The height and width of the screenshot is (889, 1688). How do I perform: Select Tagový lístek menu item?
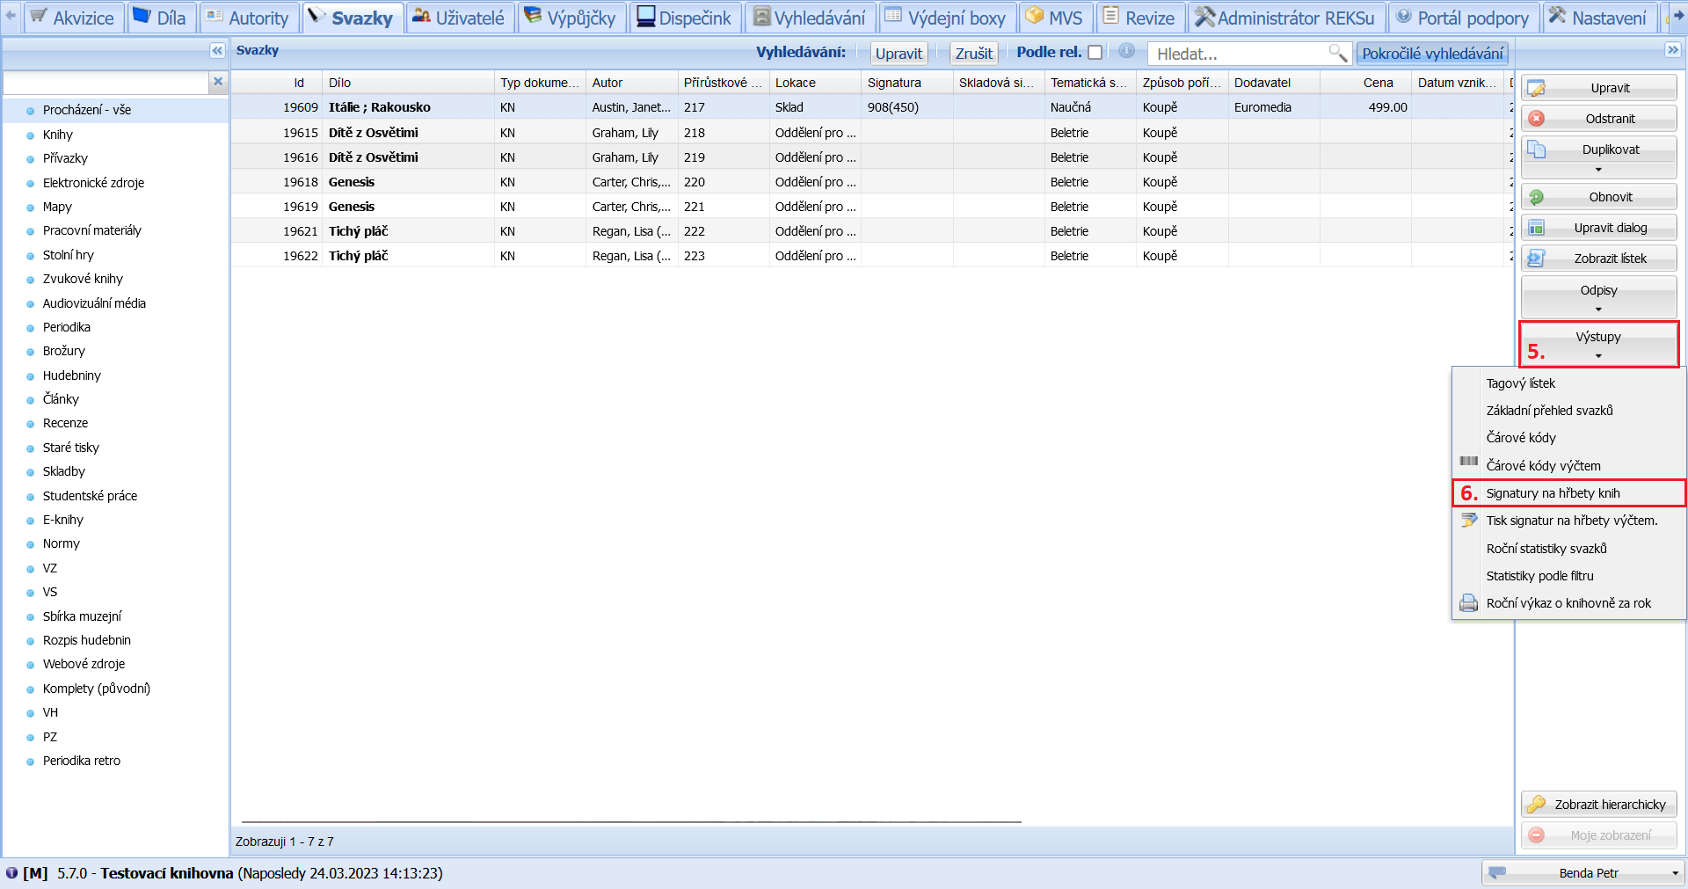tap(1569, 383)
